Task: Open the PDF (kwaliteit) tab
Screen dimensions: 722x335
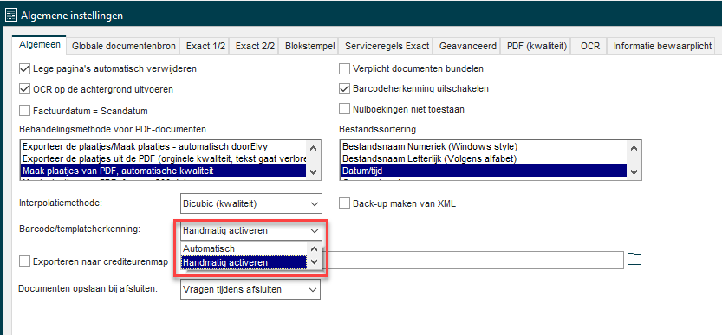Action: pos(537,46)
